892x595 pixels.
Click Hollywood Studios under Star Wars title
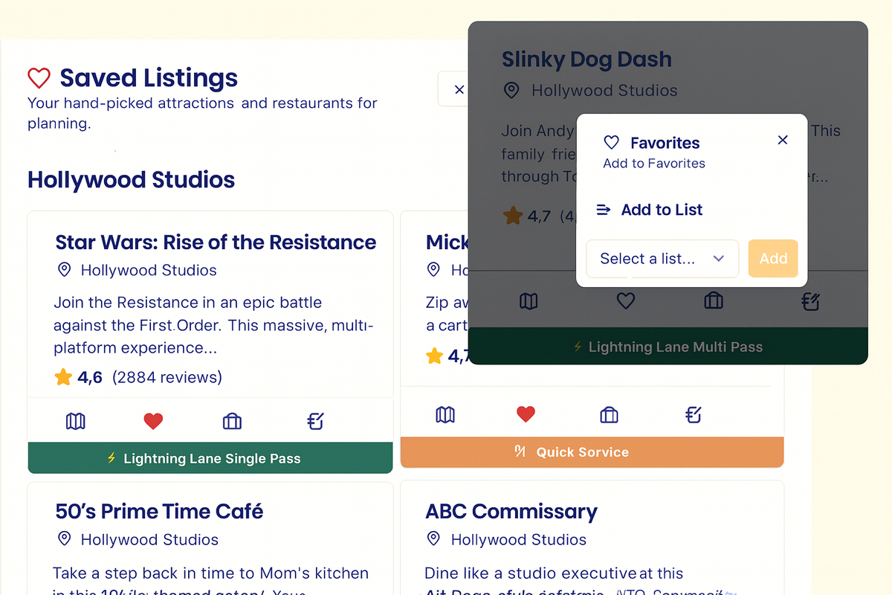point(149,271)
